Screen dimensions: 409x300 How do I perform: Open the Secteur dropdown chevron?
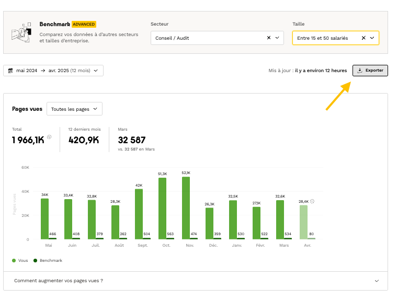point(278,38)
